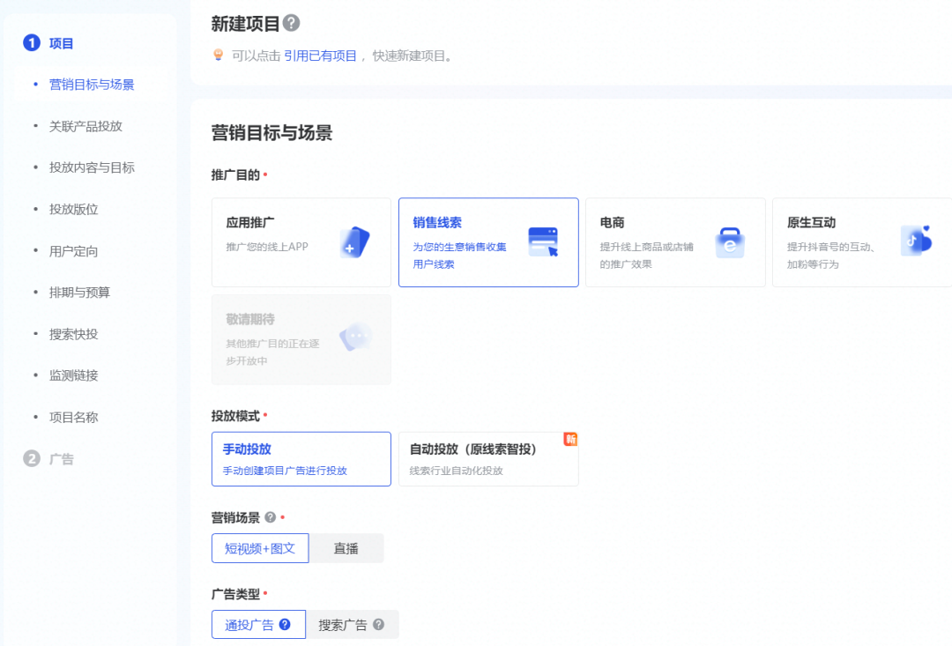Click the 推广您的线上APP description text

[267, 247]
